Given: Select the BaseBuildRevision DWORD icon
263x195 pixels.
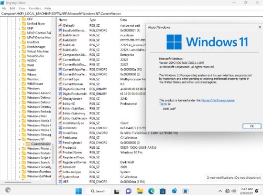Looking at the screenshot, I should click(x=60, y=30).
